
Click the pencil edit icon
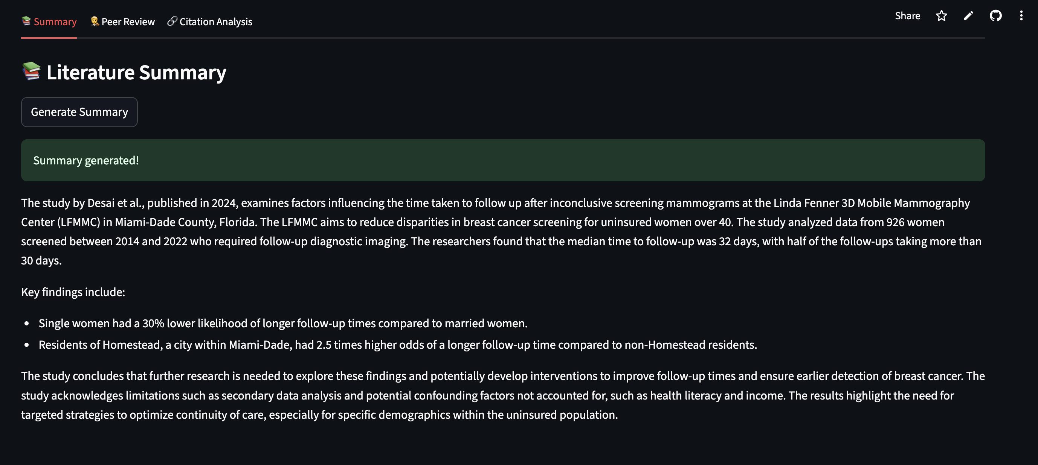click(969, 16)
